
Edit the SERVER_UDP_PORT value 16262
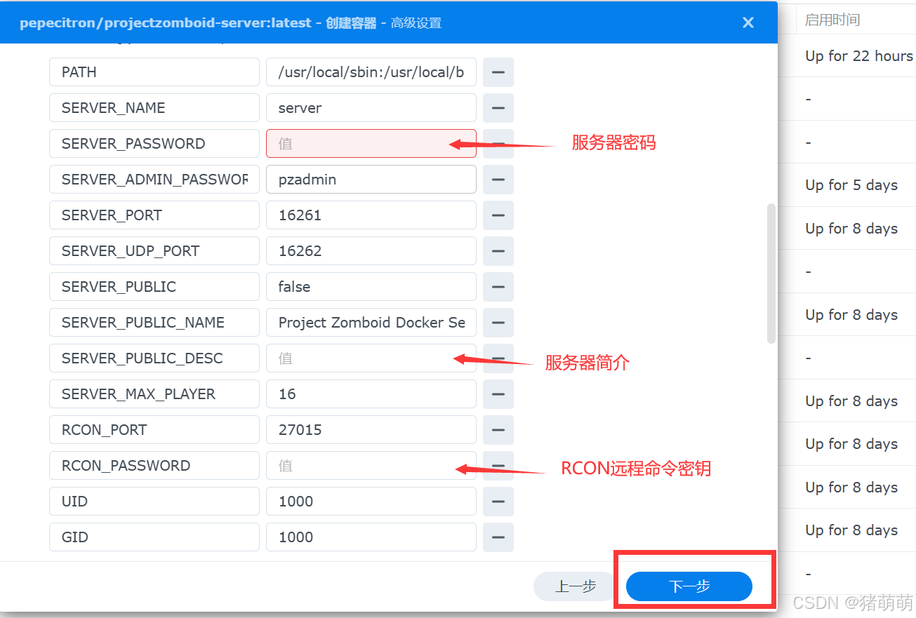coord(371,251)
